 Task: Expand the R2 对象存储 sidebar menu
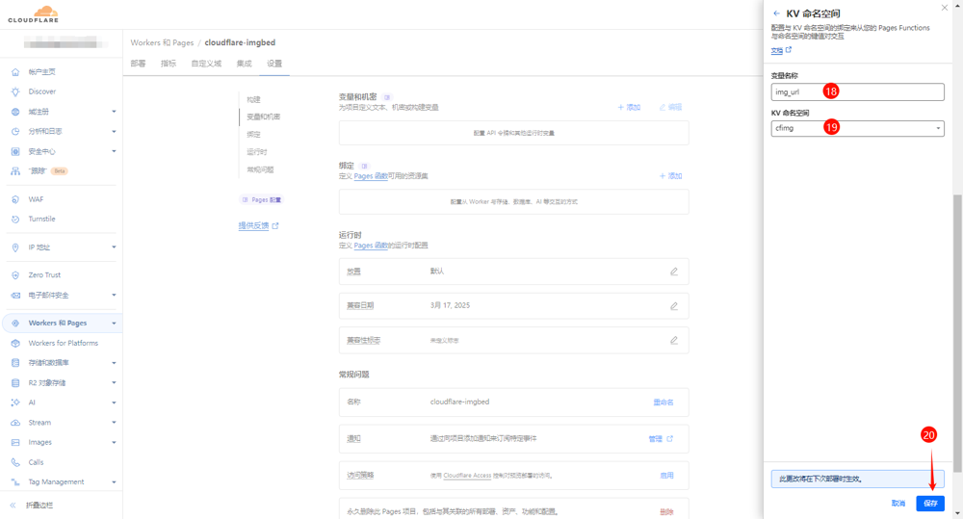(114, 383)
